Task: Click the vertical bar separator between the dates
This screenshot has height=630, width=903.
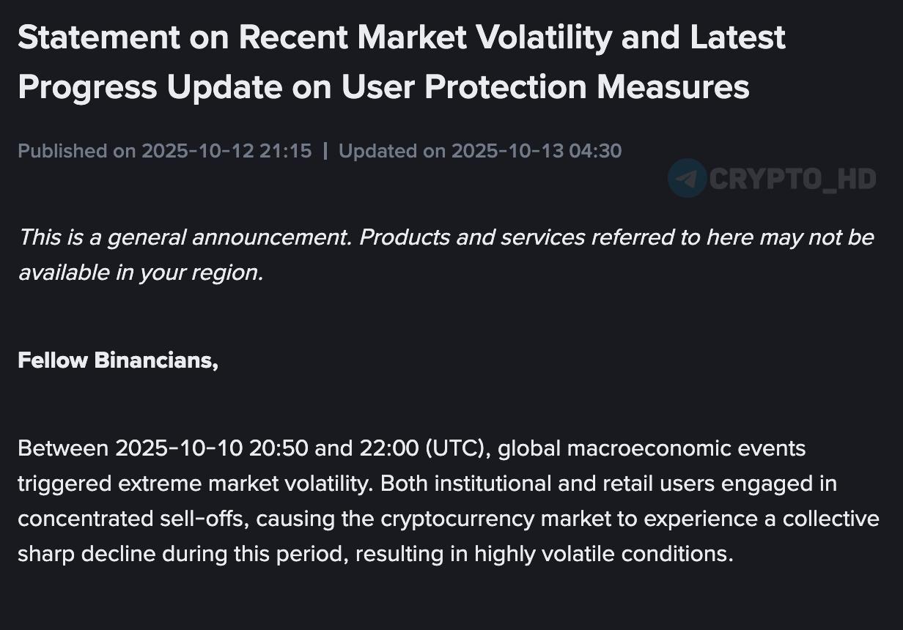Action: pyautogui.click(x=325, y=151)
